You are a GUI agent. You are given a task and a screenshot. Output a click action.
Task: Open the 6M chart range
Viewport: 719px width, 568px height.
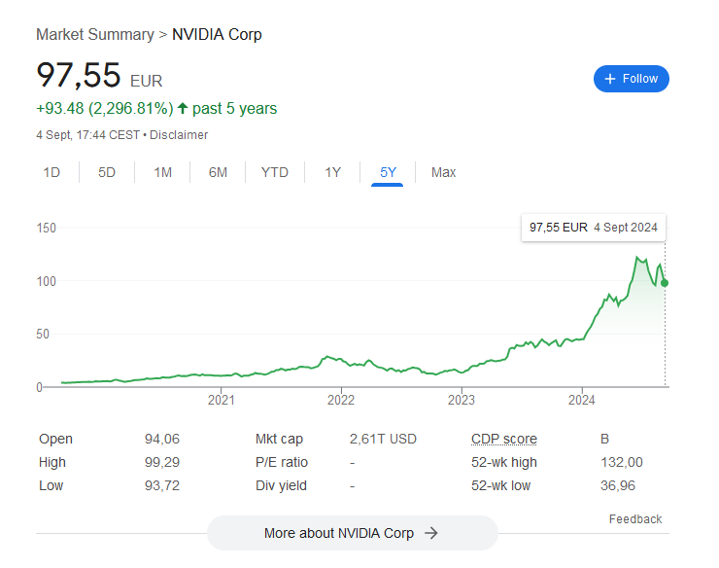point(218,172)
